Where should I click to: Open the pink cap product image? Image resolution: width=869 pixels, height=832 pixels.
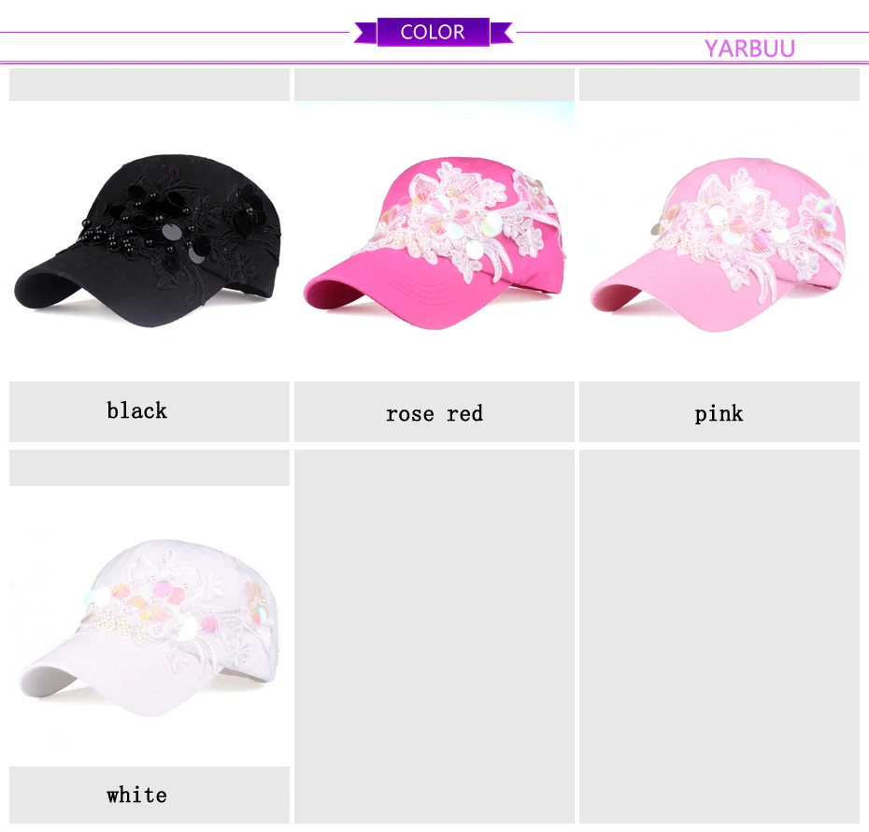[x=719, y=244]
